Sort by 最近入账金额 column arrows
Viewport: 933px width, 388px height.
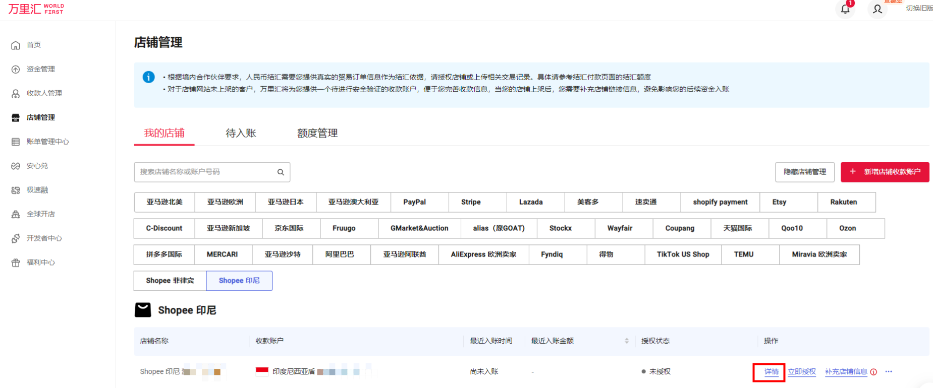coord(627,341)
